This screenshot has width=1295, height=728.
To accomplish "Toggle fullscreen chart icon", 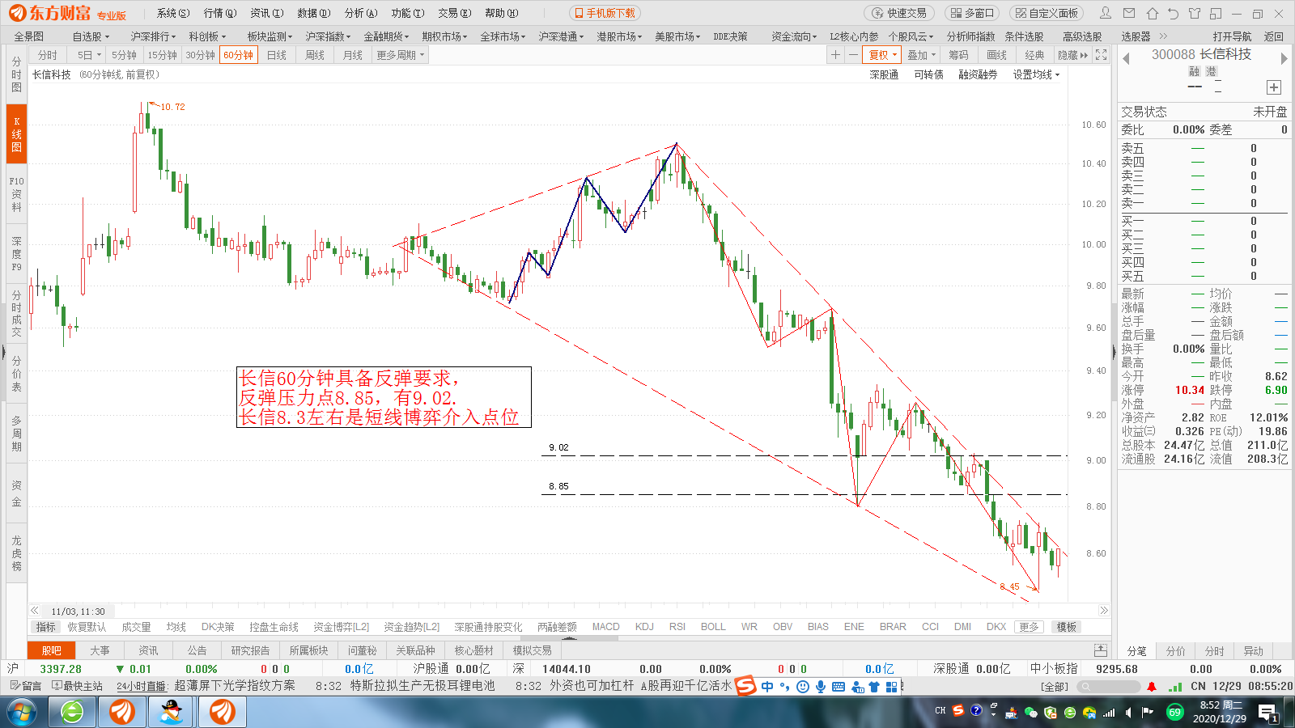I will (x=1102, y=54).
